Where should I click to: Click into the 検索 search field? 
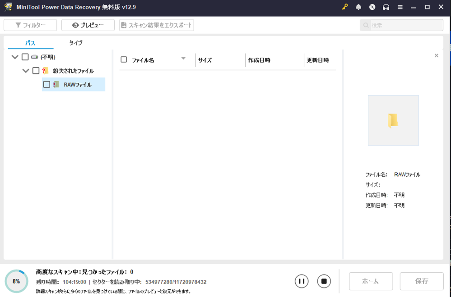401,25
